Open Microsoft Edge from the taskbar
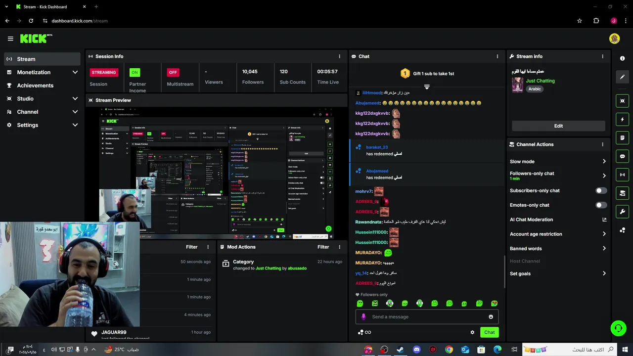Image resolution: width=633 pixels, height=356 pixels. tap(497, 350)
